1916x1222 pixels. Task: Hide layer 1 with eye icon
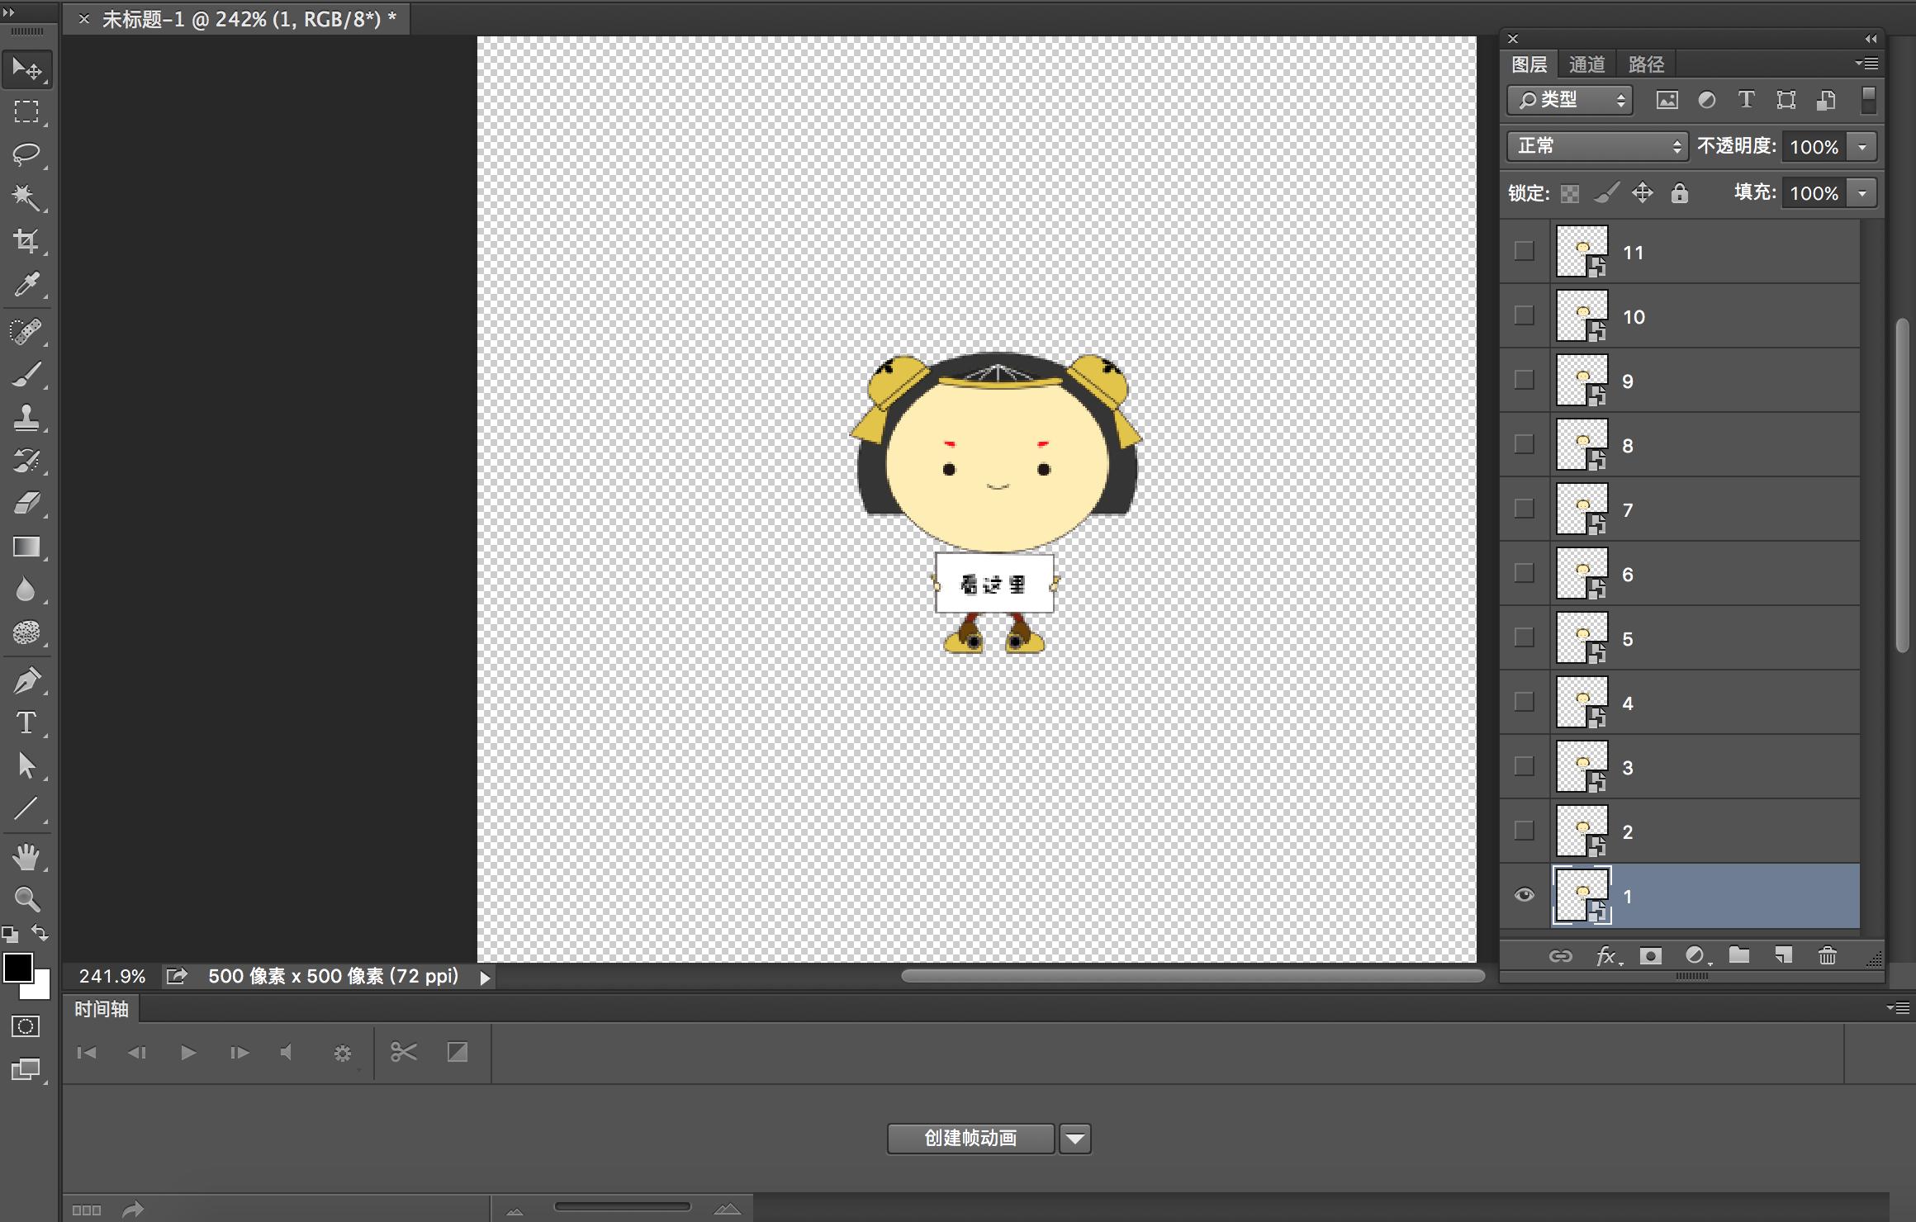point(1525,895)
